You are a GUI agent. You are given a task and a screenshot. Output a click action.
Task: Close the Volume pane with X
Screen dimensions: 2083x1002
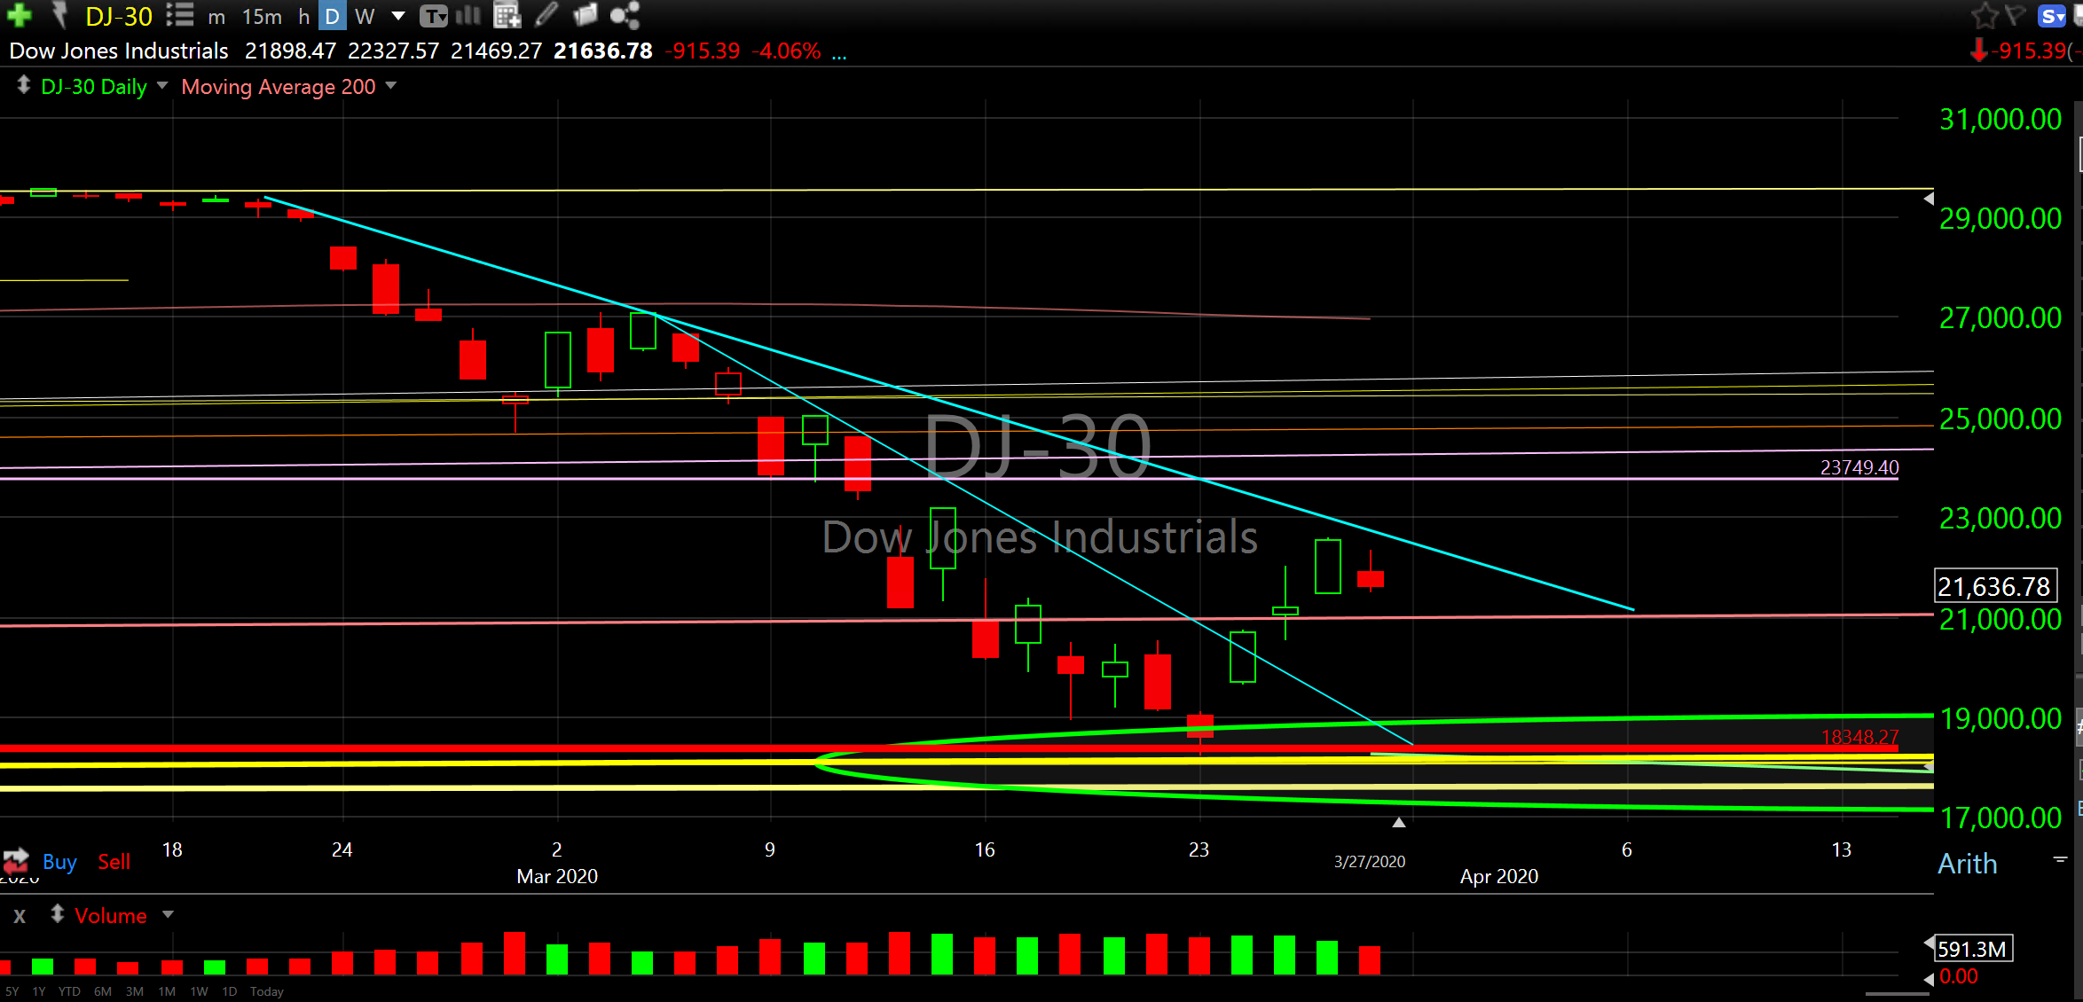[20, 916]
